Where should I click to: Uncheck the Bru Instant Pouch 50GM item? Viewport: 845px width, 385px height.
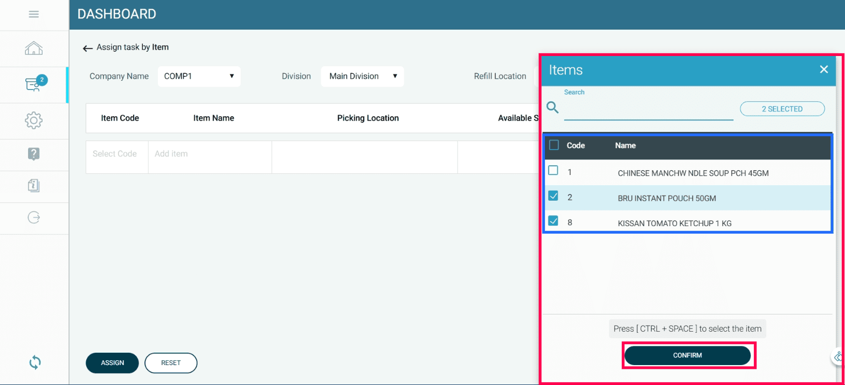553,196
